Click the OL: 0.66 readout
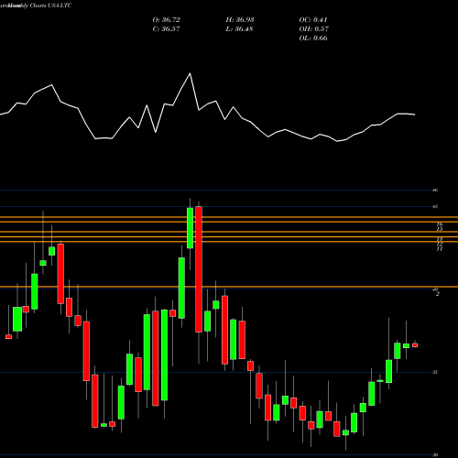This screenshot has height=458, width=458. 313,38
